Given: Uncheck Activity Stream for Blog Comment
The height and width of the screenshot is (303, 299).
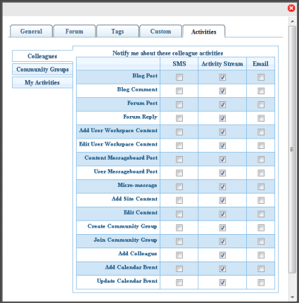Looking at the screenshot, I should click(222, 91).
